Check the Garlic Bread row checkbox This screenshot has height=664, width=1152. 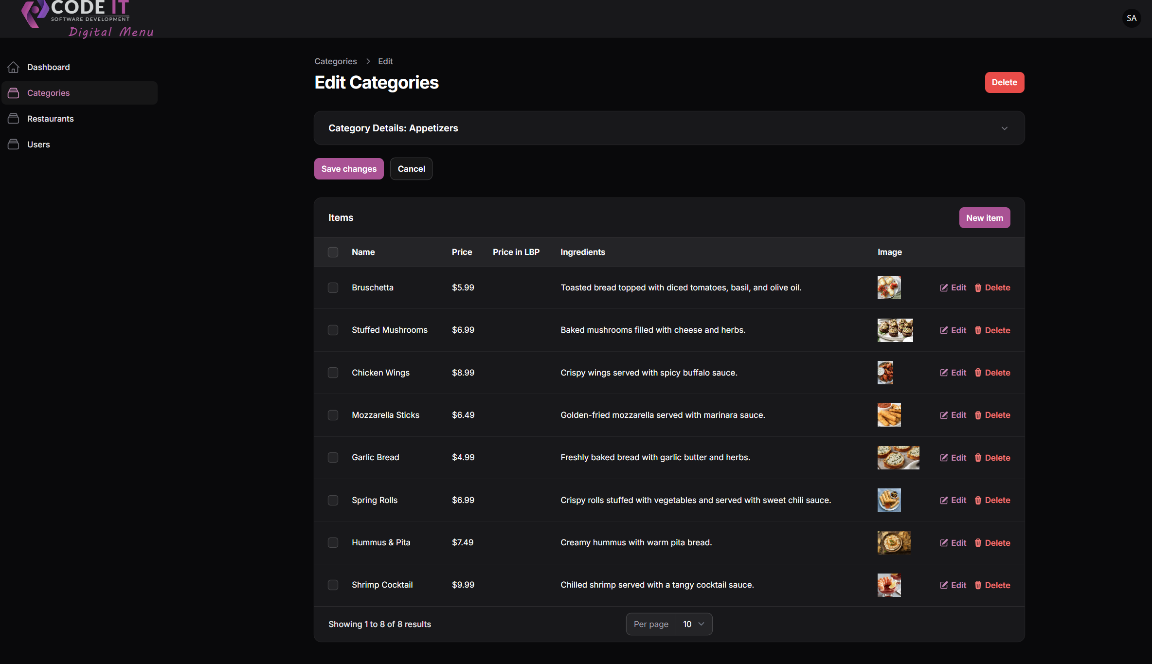pyautogui.click(x=333, y=457)
